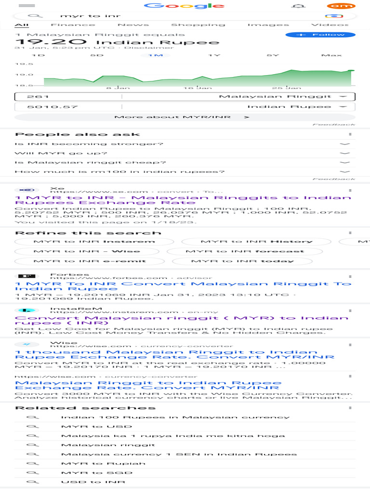370x493 pixels.
Task: Click search icon beside 'Indian 100 Rupees' suggestion
Action: pos(32,417)
